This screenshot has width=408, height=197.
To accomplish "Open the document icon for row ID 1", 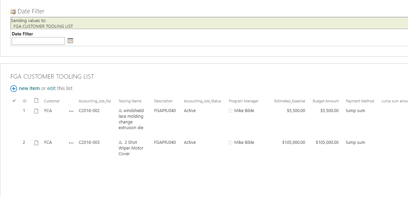I will click(x=36, y=110).
